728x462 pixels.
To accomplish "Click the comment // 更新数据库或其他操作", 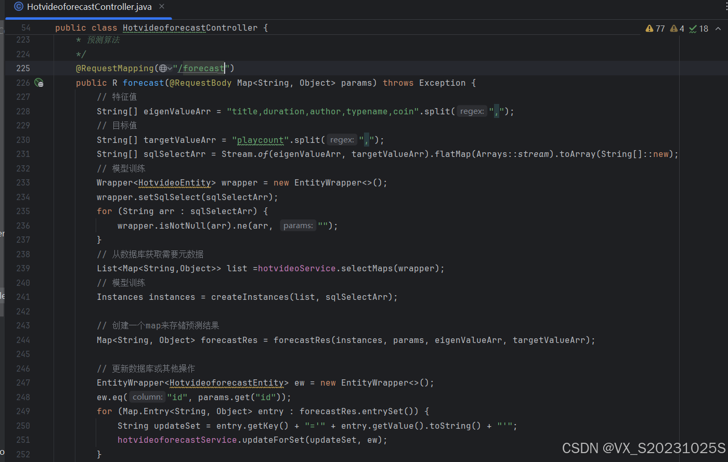I will point(146,368).
